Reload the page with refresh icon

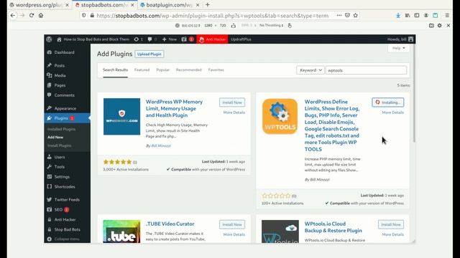point(32,15)
